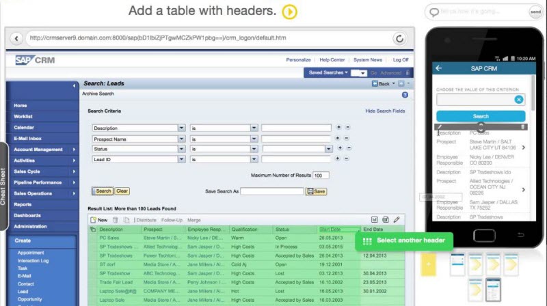Click the green Select another header button
Viewport: 547px width, 306px height.
(x=404, y=241)
